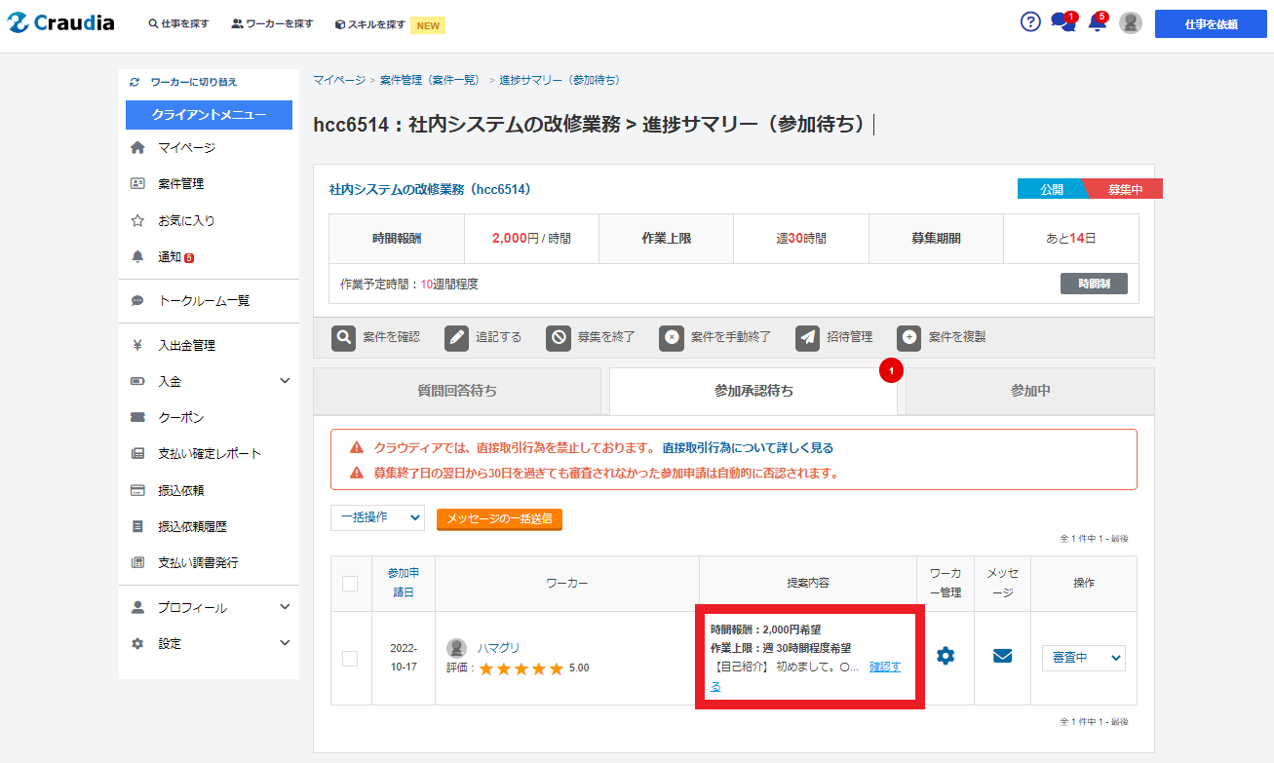This screenshot has height=763, width=1274.
Task: Click the help question mark icon
Action: pyautogui.click(x=1030, y=22)
